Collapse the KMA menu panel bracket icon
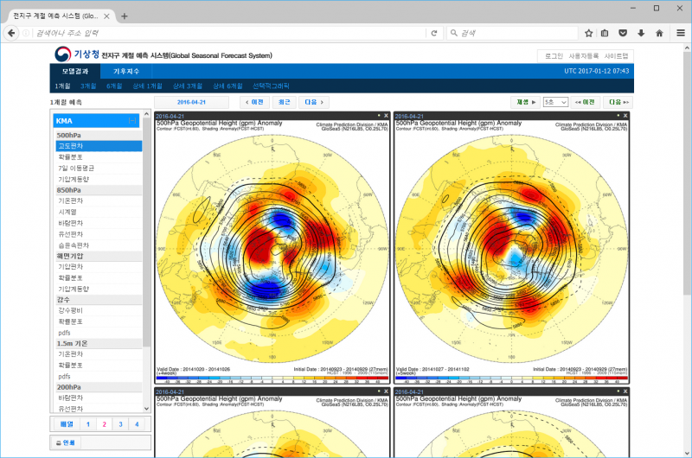 click(x=132, y=121)
